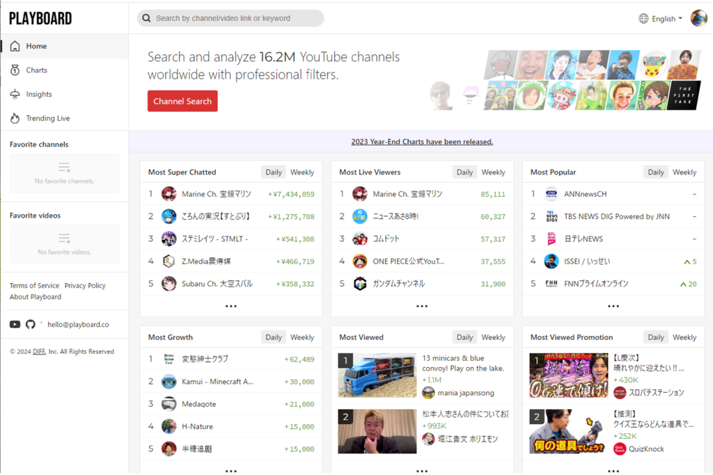
Task: Open the 2023 Year-End Charts announcement link
Action: tap(422, 141)
